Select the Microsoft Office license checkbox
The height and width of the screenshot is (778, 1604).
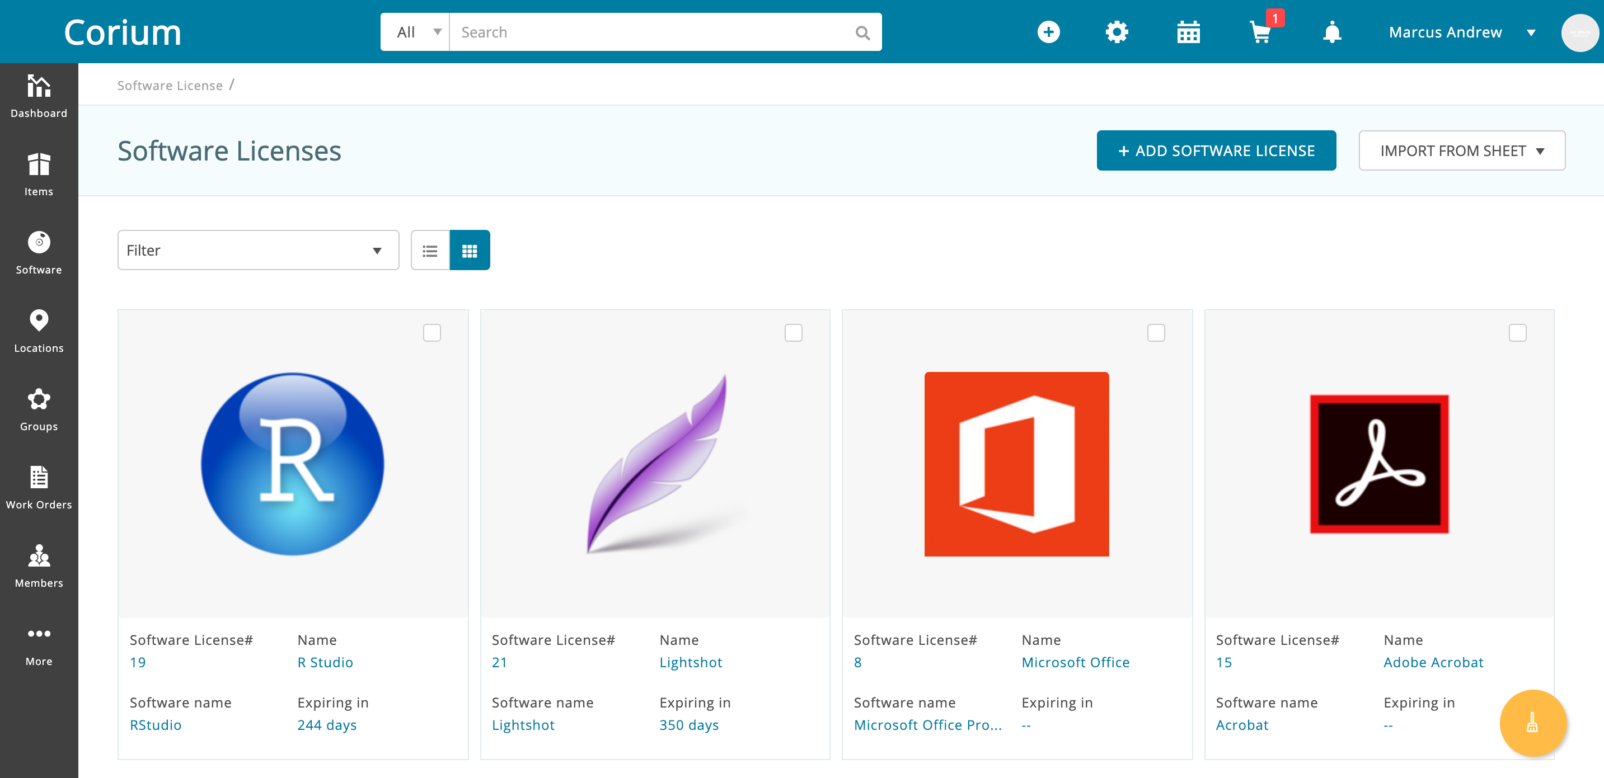(x=1156, y=332)
